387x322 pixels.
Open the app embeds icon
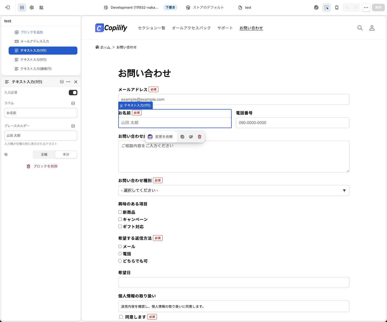click(41, 8)
